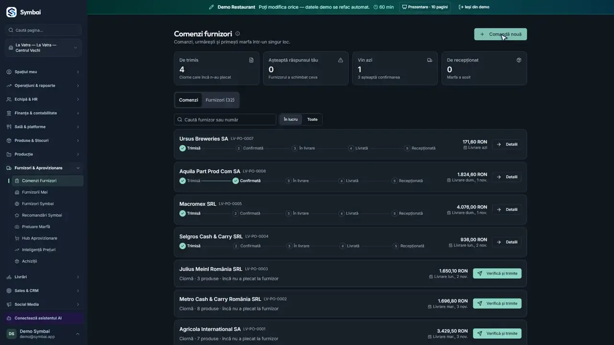Click the Trimisă checkmark for Ursus Breweries SA

click(182, 148)
